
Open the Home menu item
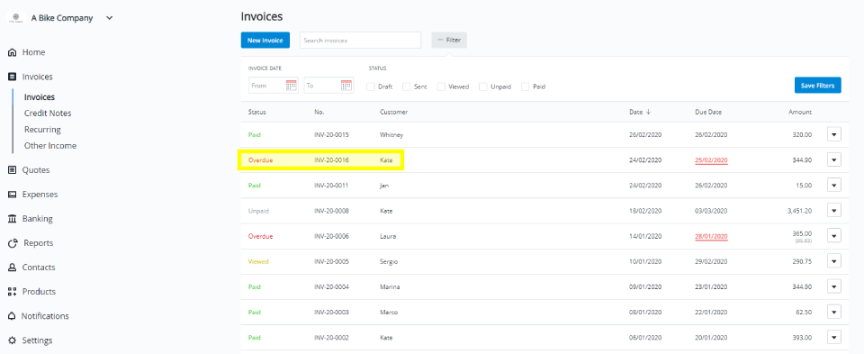[x=33, y=52]
